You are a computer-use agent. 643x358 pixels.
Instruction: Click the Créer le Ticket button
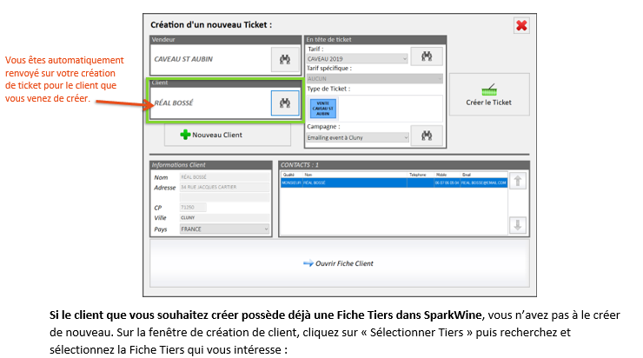(488, 96)
